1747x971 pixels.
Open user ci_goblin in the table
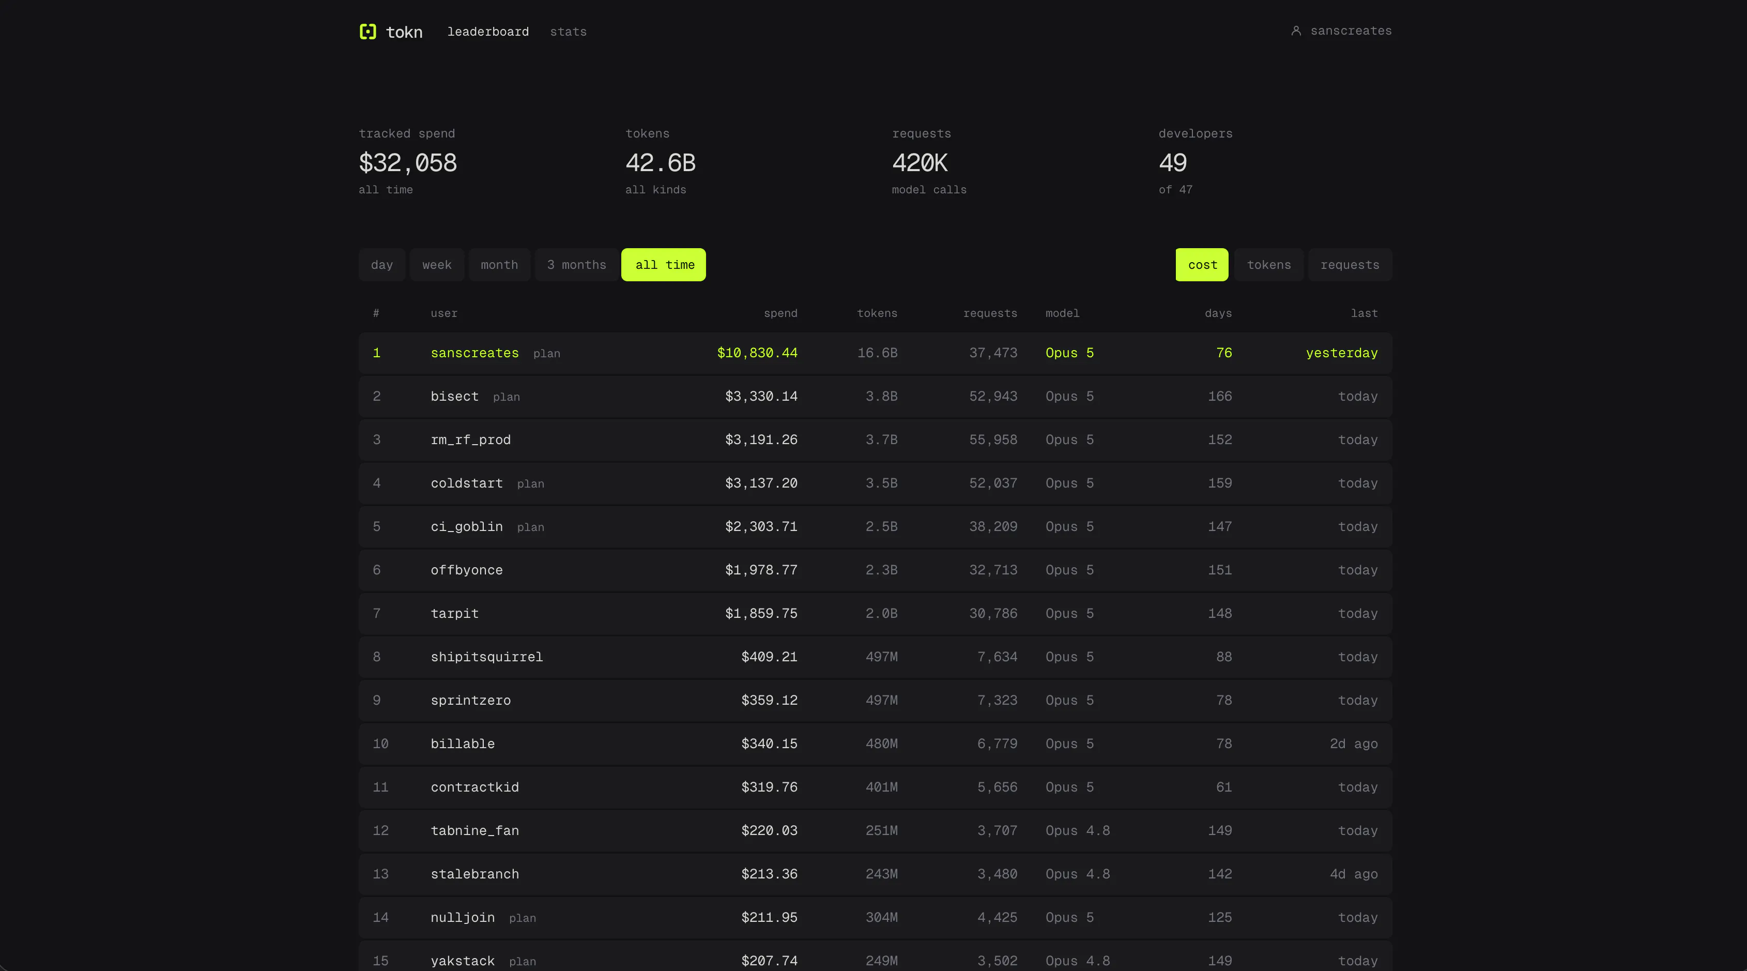[467, 526]
